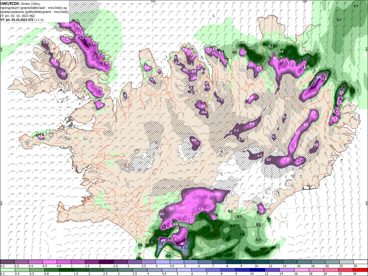Image resolution: width=368 pixels, height=276 pixels.
Task: Click the '5.3' precipitation value
Action: pyautogui.click(x=183, y=248)
